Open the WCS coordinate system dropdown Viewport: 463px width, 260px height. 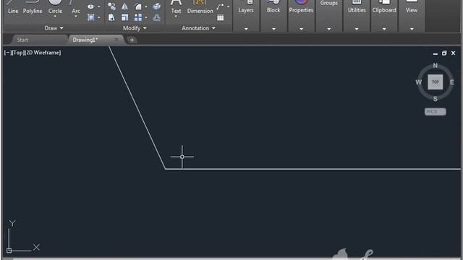436,112
